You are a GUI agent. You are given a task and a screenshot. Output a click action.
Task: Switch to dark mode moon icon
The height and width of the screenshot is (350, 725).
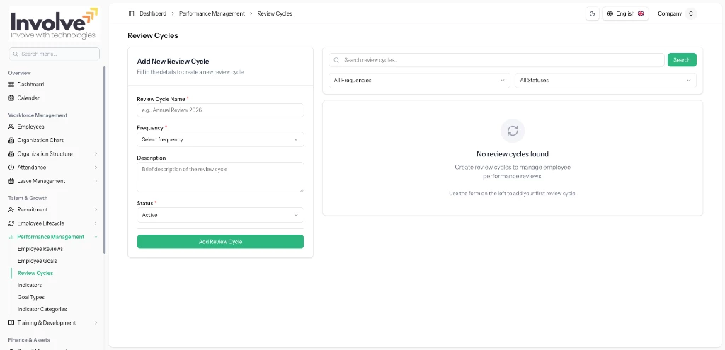[593, 13]
